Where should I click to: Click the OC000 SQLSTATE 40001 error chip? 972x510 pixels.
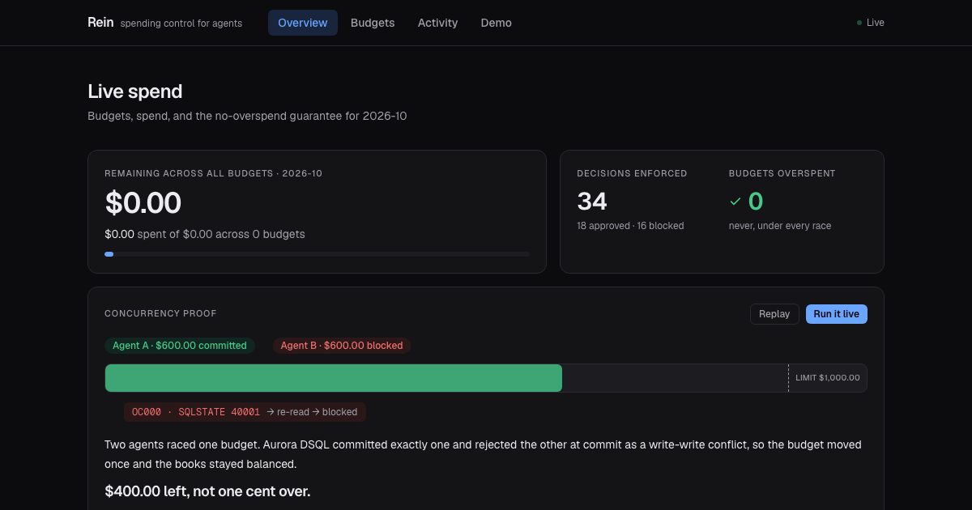coord(245,412)
